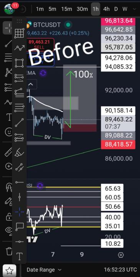Click the RSI 10.82 level label

tap(112, 244)
